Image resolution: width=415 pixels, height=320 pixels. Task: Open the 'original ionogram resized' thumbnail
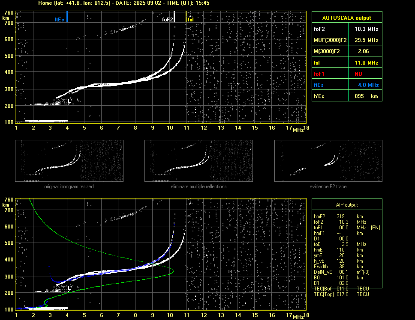click(69, 161)
